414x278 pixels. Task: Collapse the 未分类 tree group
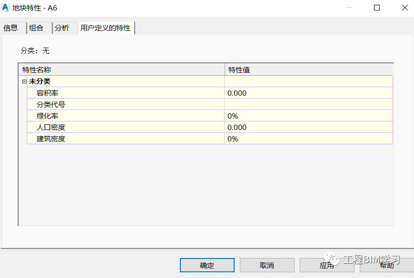tap(24, 81)
